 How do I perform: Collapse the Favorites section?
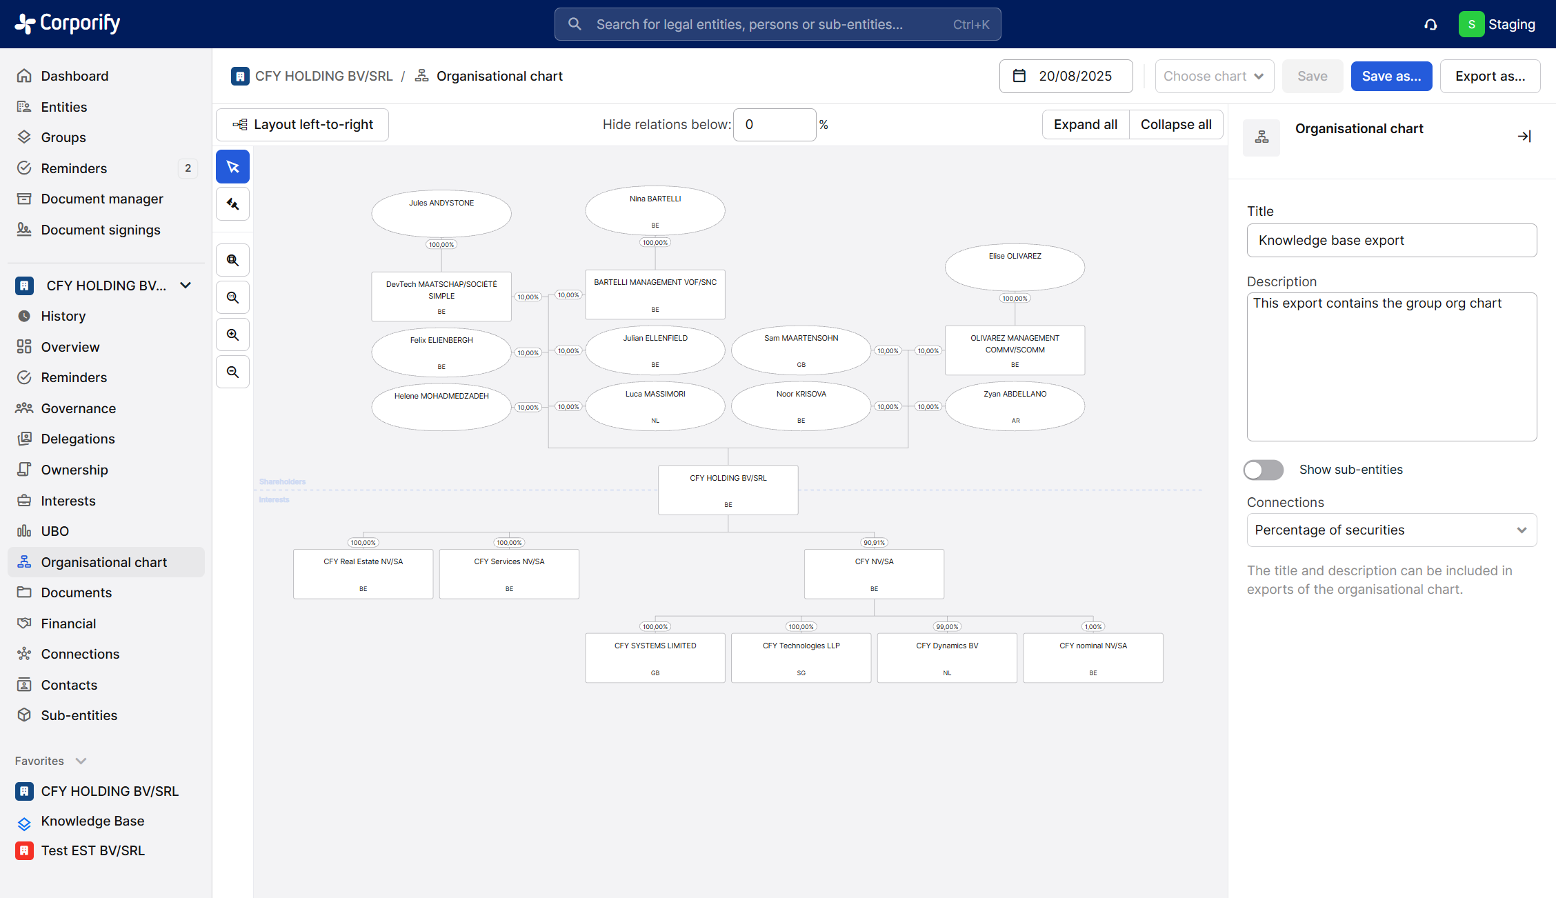click(x=81, y=761)
